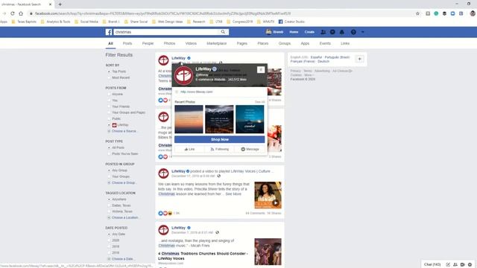Switch to Groups tab
Screen dimensions: 477x268
[285, 43]
